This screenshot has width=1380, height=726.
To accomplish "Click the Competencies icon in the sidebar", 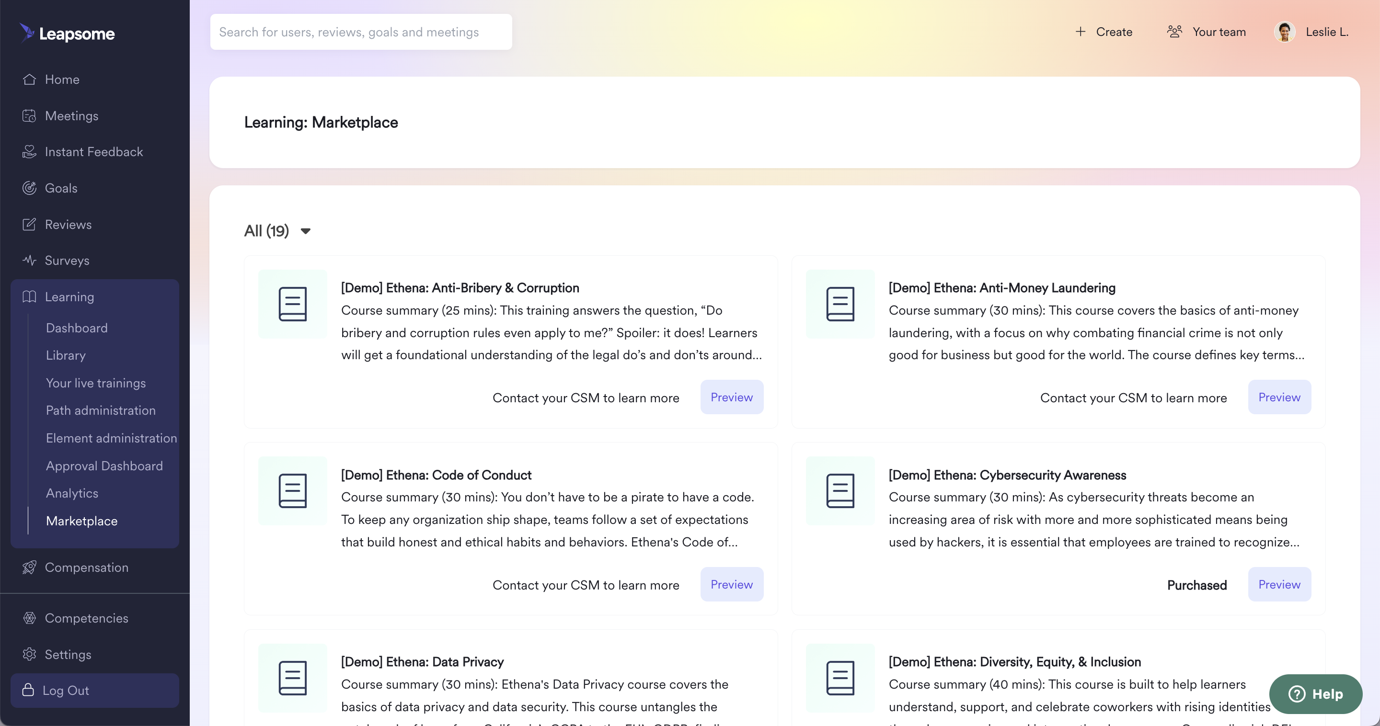I will coord(29,618).
